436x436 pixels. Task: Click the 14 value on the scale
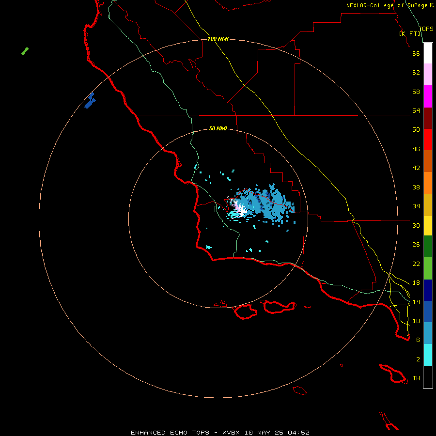416,302
